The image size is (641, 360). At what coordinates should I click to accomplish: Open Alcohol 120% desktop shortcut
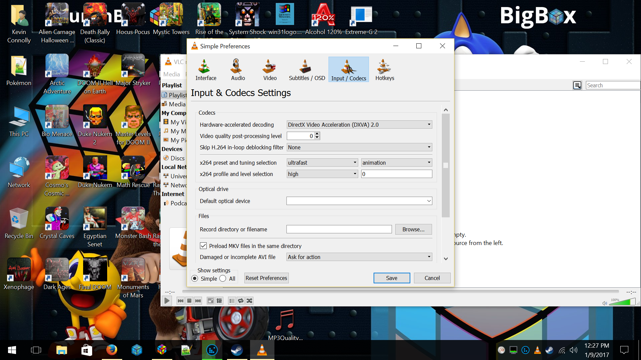[323, 19]
